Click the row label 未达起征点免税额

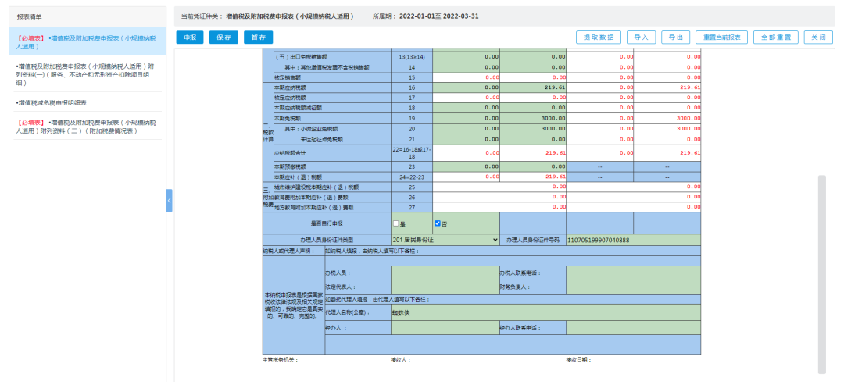321,139
